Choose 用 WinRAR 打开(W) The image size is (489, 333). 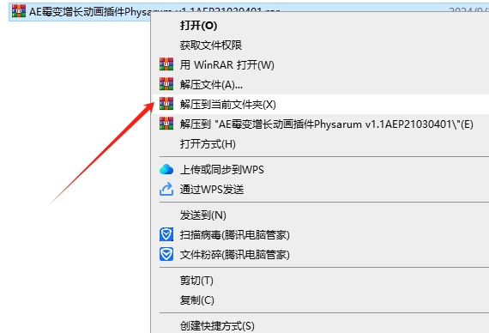227,65
